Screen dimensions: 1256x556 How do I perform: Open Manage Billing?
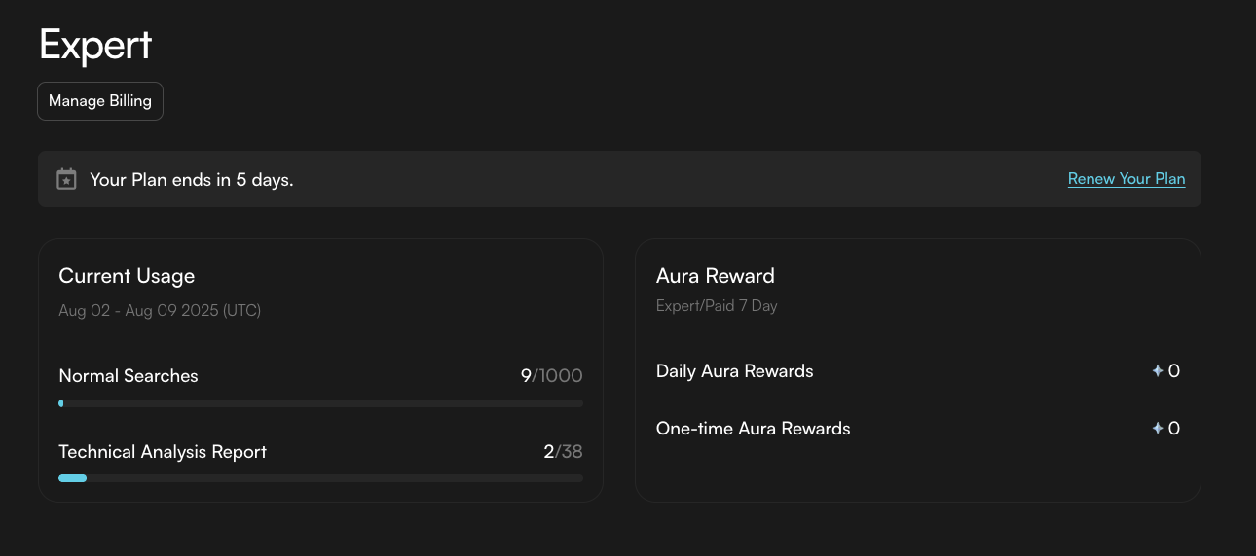click(100, 101)
